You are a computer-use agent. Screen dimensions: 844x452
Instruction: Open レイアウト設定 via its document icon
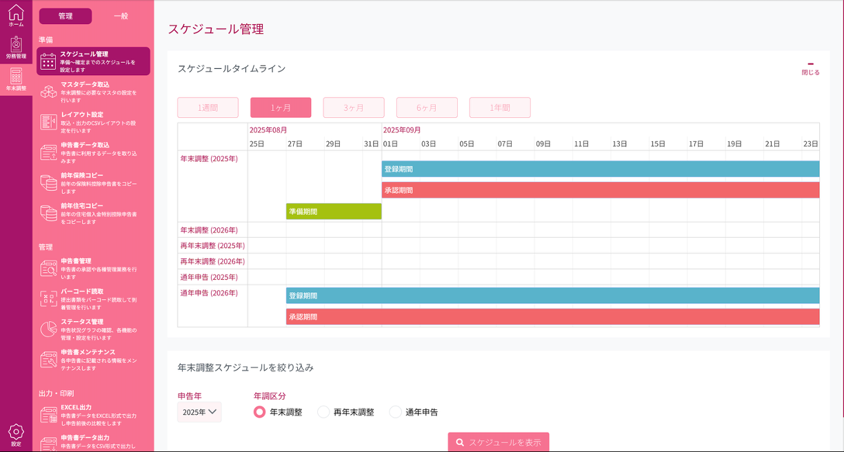(48, 122)
